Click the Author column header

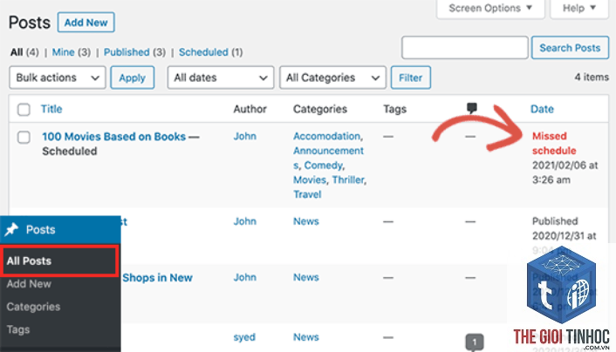pyautogui.click(x=250, y=109)
